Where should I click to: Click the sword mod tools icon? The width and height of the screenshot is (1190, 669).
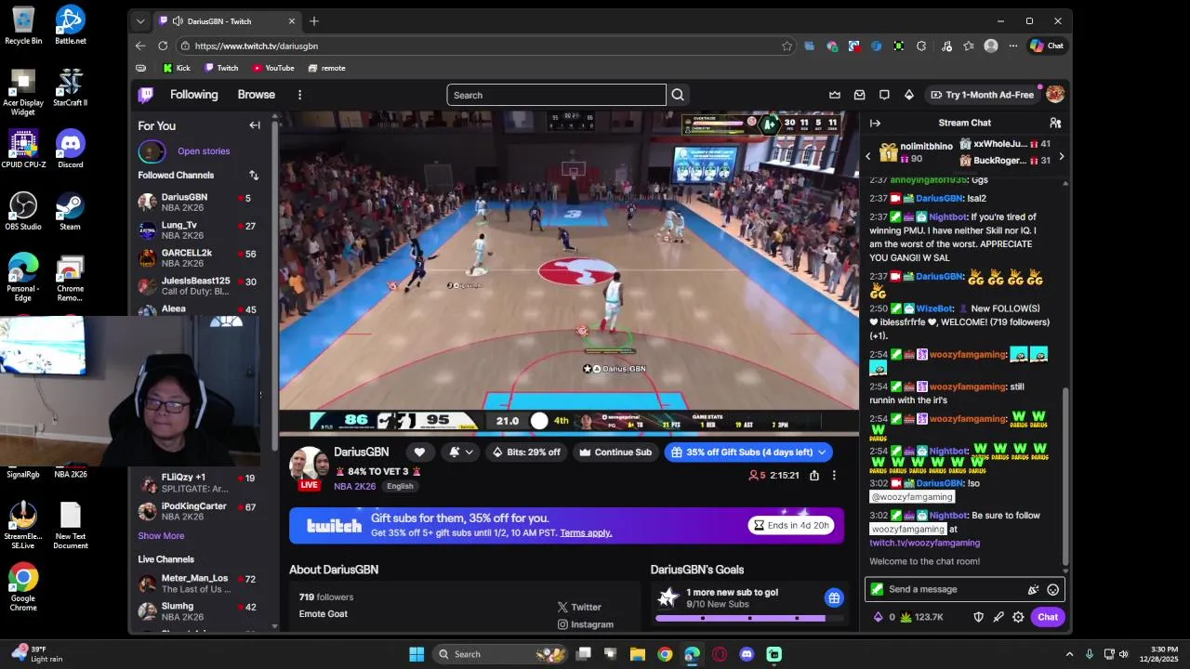(998, 617)
